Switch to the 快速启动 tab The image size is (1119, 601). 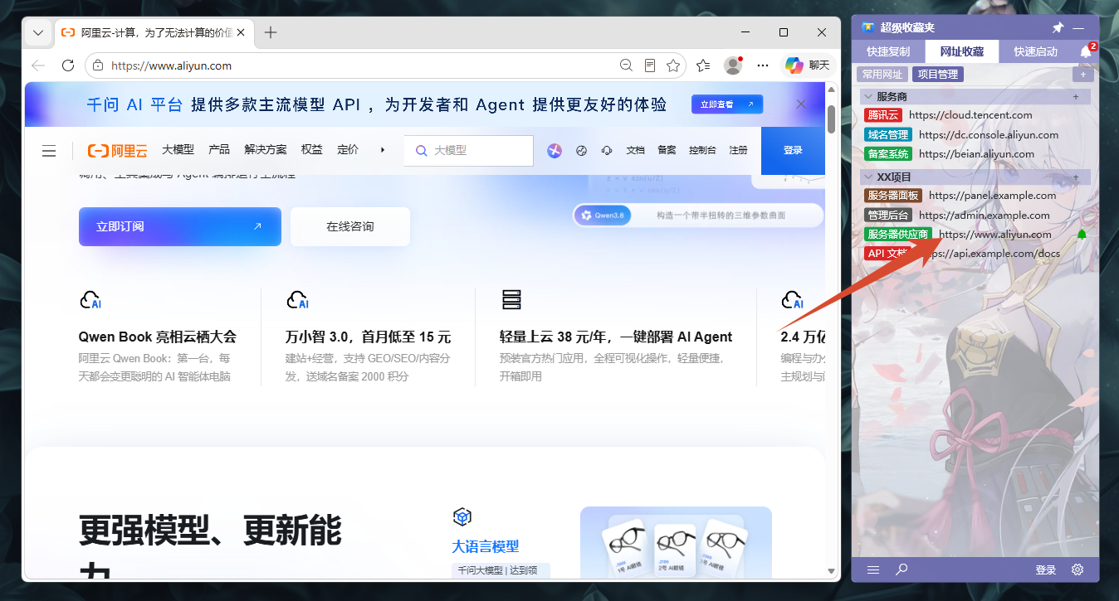pos(1036,51)
